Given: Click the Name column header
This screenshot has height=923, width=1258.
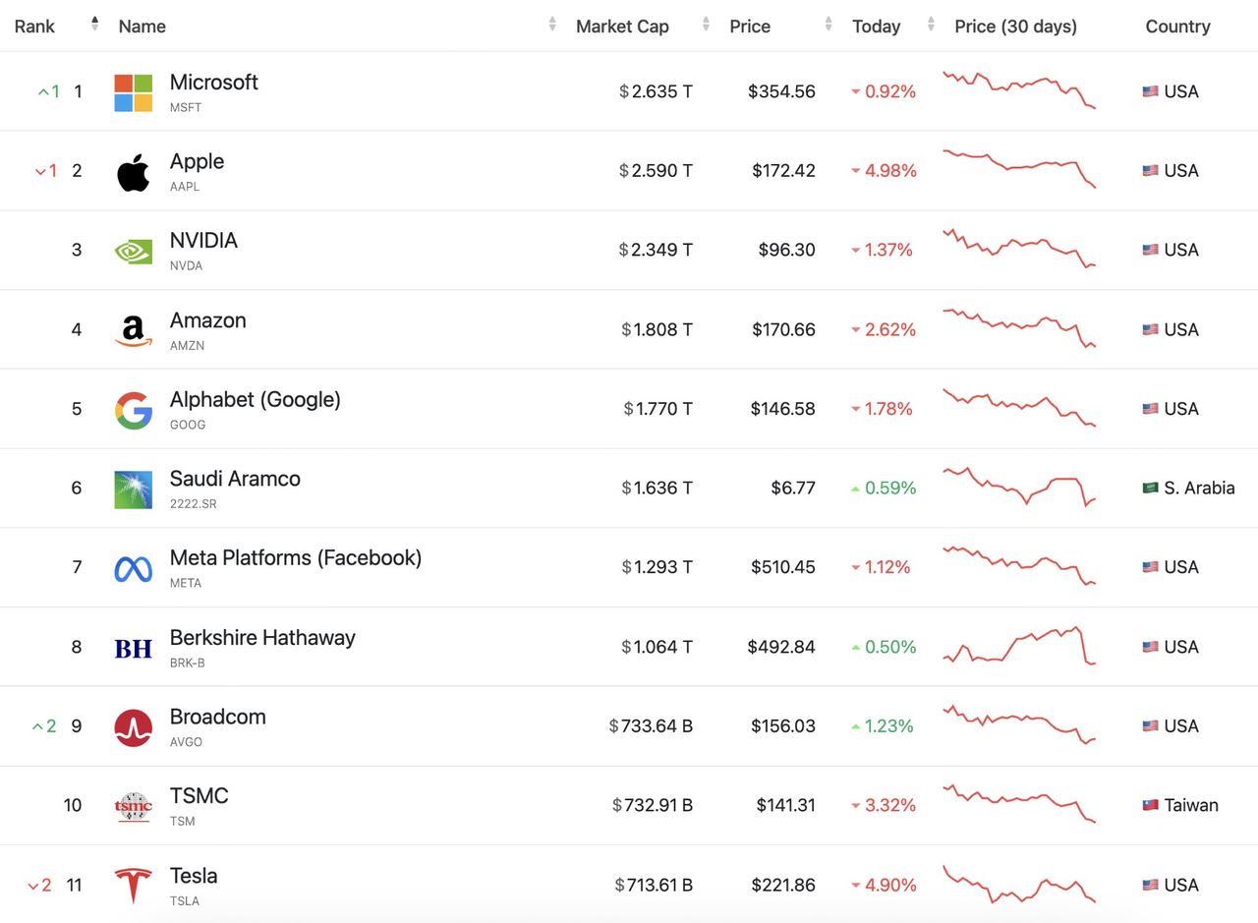Looking at the screenshot, I should pos(143,27).
